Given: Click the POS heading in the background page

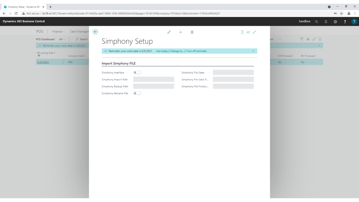Looking at the screenshot, I should (x=40, y=32).
